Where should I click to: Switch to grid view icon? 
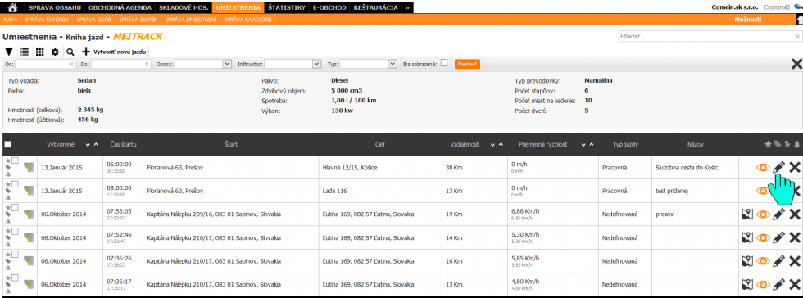[x=39, y=52]
